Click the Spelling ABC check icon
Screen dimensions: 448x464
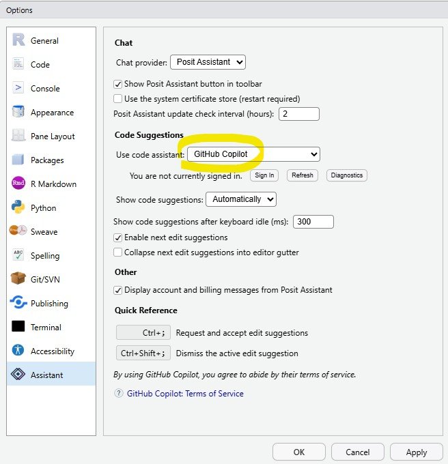pyautogui.click(x=18, y=255)
